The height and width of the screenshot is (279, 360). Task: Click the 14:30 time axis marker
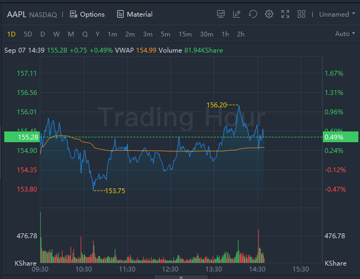[257, 269]
